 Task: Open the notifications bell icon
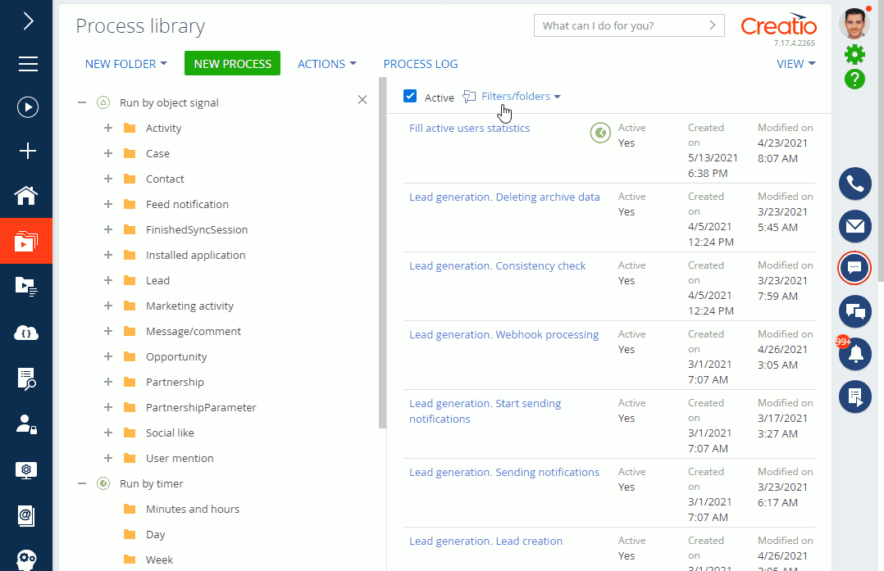(x=855, y=354)
